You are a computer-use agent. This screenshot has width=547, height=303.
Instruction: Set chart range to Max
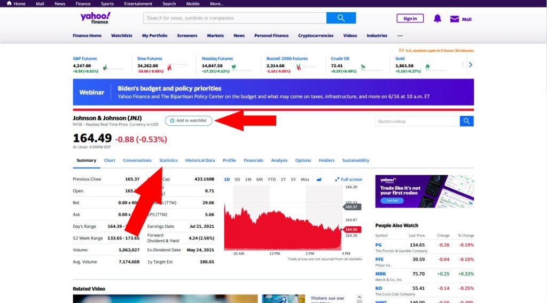tap(305, 179)
